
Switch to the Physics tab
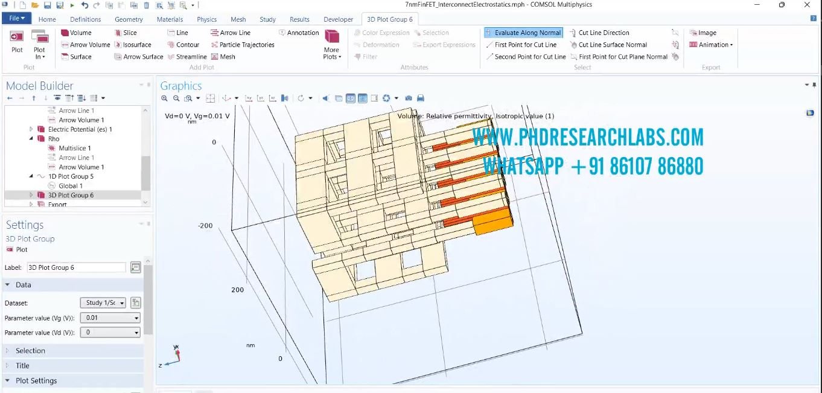click(x=206, y=19)
